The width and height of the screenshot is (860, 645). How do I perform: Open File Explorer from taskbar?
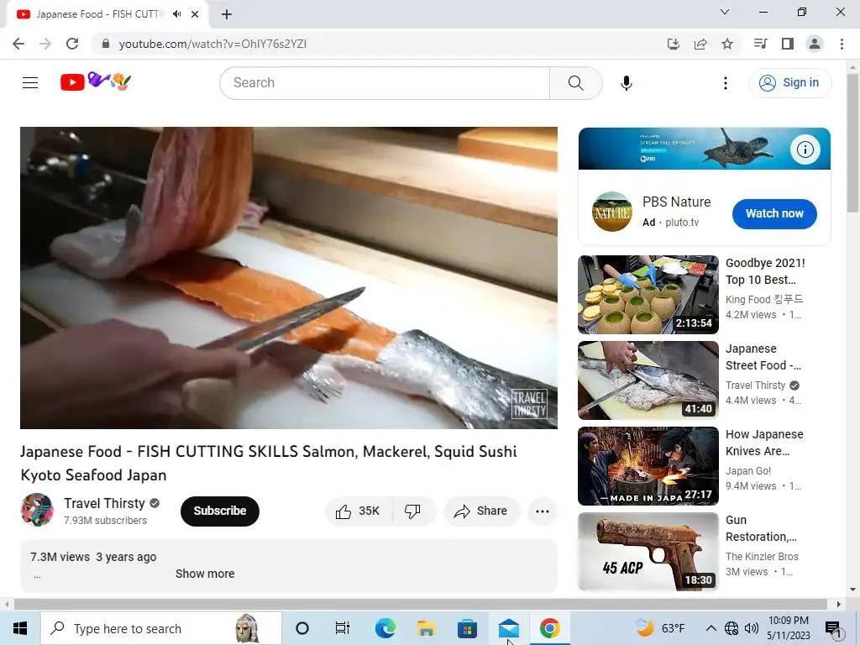pos(426,628)
